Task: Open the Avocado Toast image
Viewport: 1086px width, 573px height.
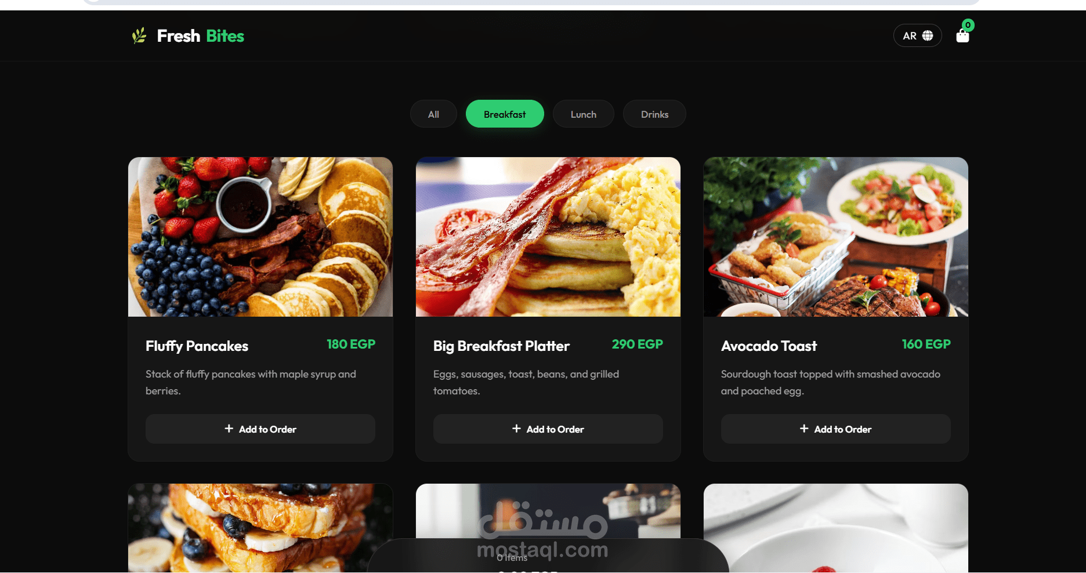Action: 836,237
